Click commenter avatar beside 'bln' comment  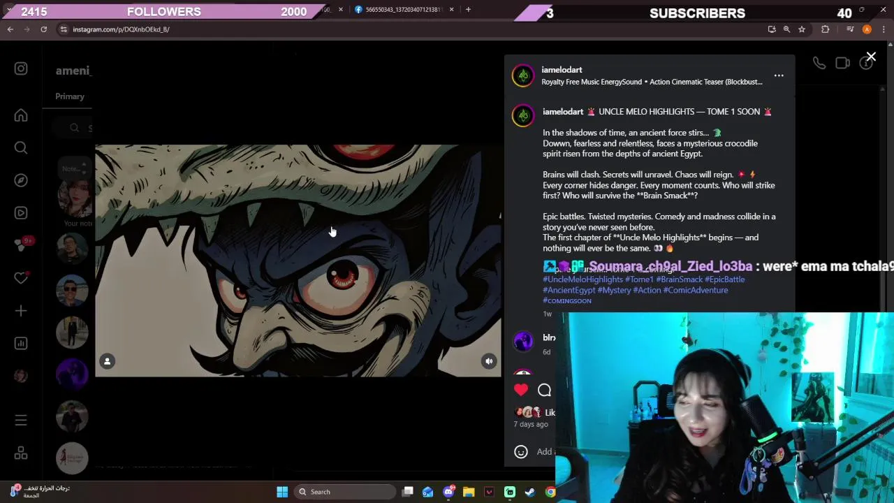click(523, 341)
